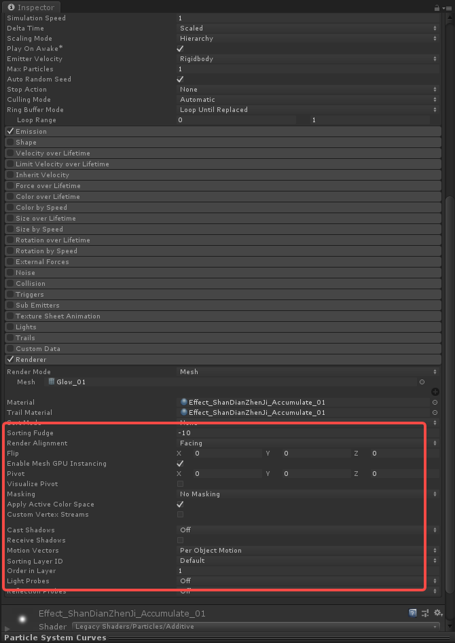Viewport: 455px width, 643px height.
Task: Open material help reference icon
Action: (412, 613)
